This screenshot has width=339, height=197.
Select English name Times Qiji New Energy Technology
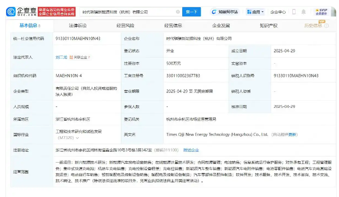coord(217,134)
